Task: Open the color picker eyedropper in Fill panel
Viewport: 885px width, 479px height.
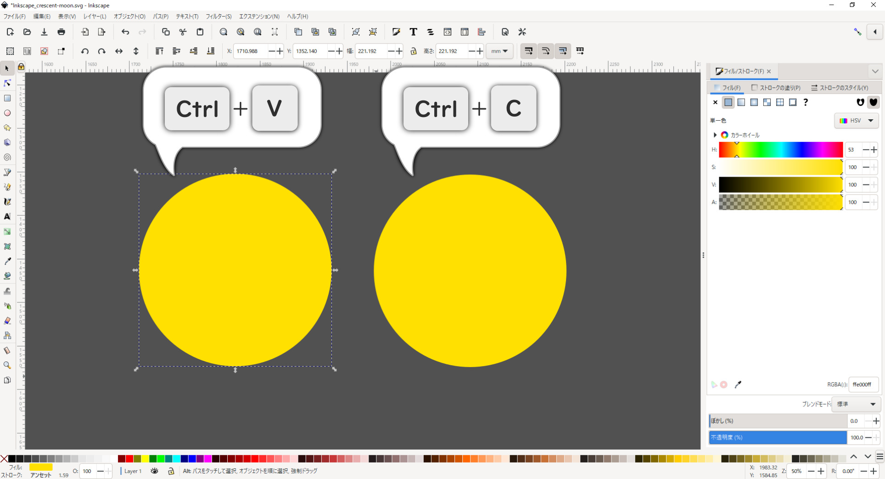Action: coord(738,384)
